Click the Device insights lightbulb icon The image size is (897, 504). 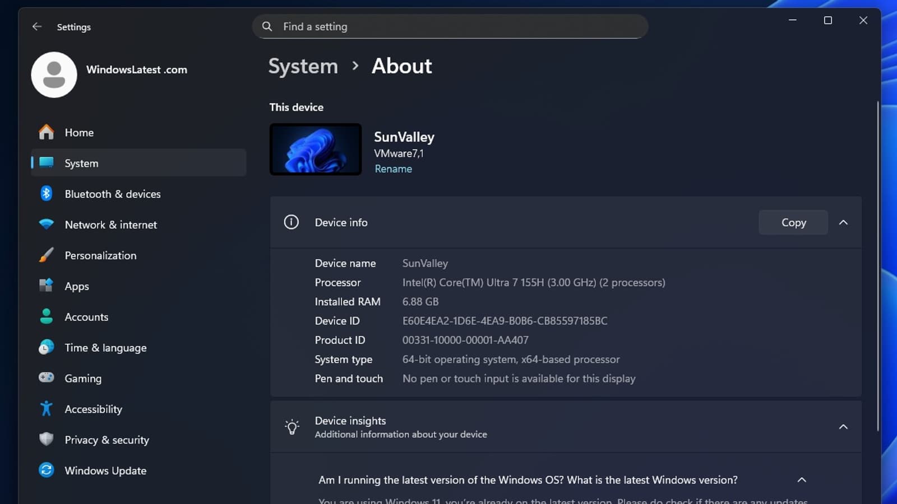[x=292, y=427]
